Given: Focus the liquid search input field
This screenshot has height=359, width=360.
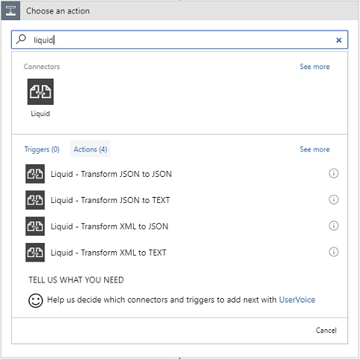Looking at the screenshot, I should pyautogui.click(x=180, y=40).
